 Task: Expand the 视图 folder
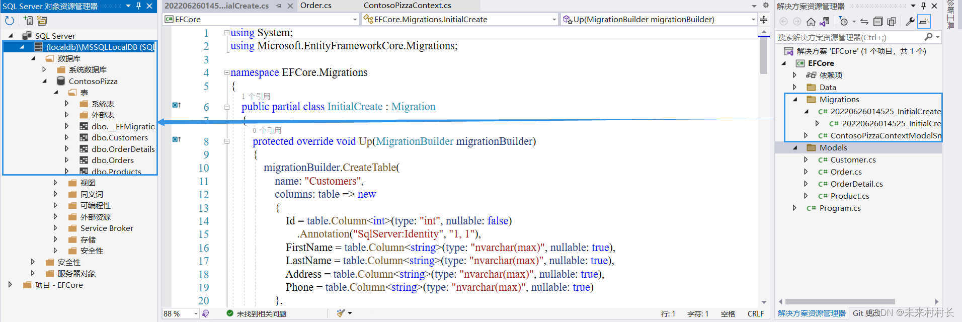(55, 183)
